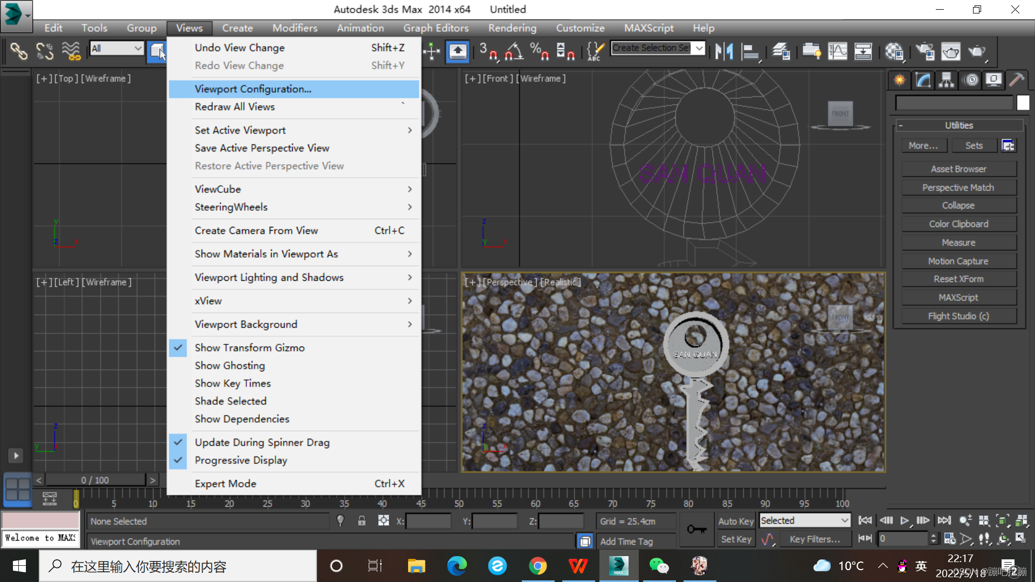Disable Progressive Display option
This screenshot has width=1035, height=582.
pos(240,460)
